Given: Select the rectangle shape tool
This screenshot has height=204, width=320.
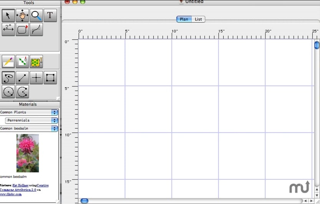Looking at the screenshot, I should coord(50,78).
